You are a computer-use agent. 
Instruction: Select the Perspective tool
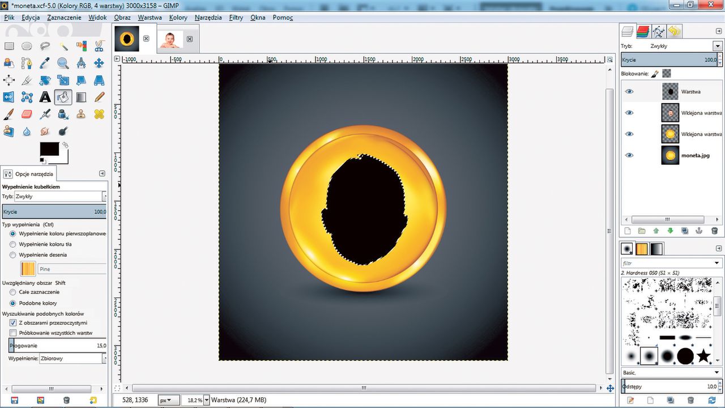pyautogui.click(x=99, y=80)
